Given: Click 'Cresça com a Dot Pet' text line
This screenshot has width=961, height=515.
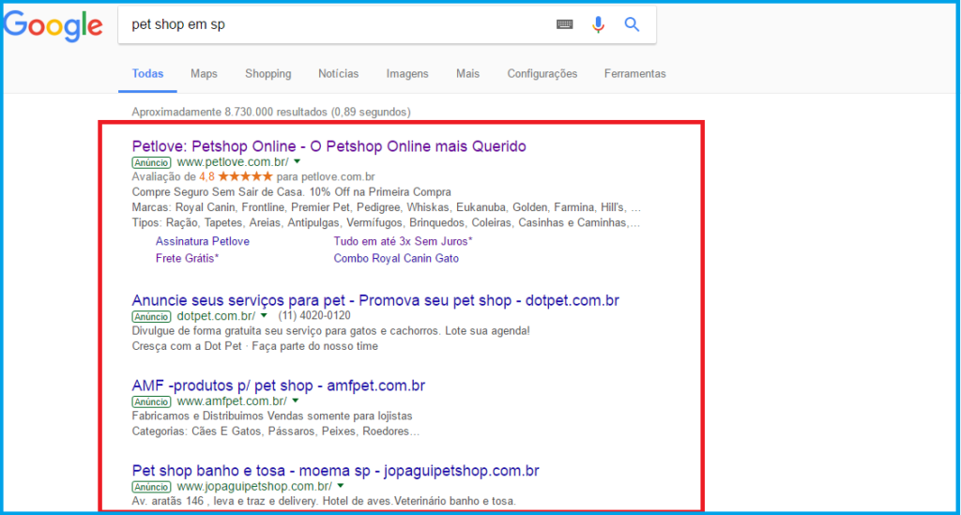Looking at the screenshot, I should click(255, 346).
